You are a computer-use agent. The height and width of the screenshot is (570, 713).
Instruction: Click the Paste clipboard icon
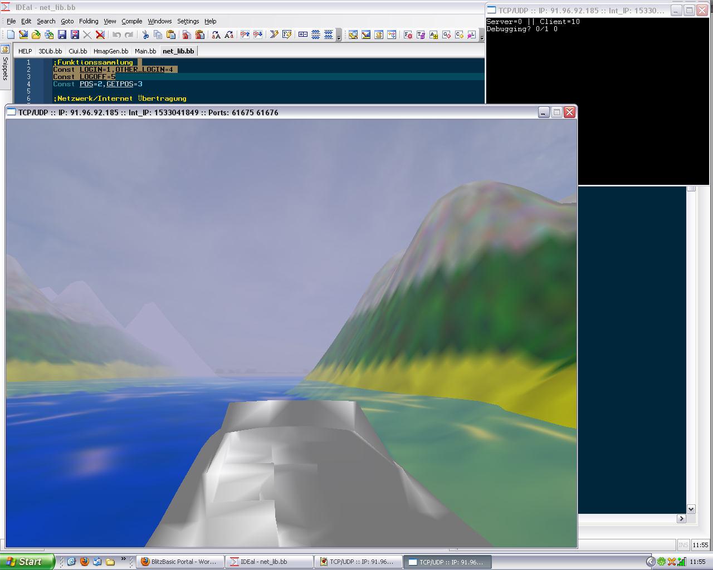pyautogui.click(x=171, y=35)
